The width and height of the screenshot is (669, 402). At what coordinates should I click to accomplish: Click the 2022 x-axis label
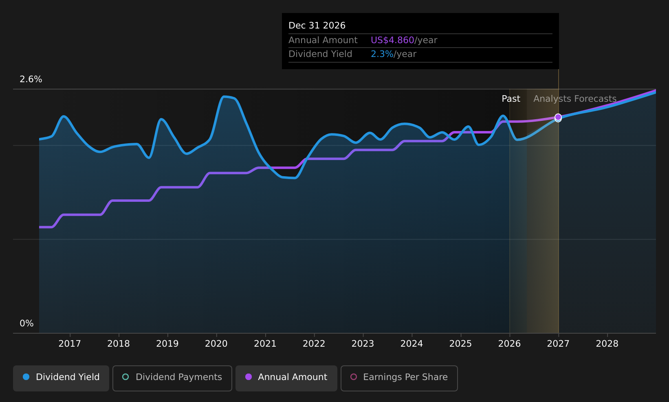coord(314,344)
